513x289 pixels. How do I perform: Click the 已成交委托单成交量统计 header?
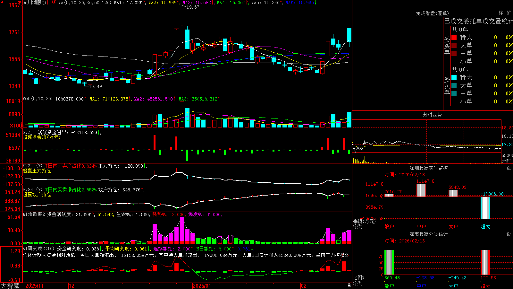[478, 21]
